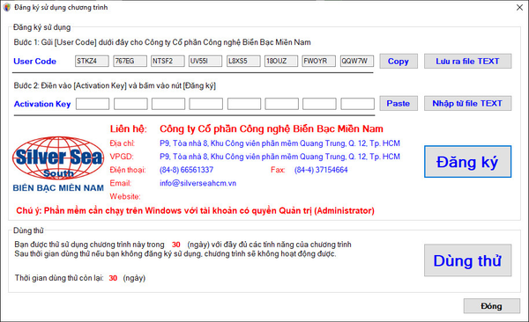Focus the fifth Activation Key box
The height and width of the screenshot is (322, 529).
click(244, 104)
